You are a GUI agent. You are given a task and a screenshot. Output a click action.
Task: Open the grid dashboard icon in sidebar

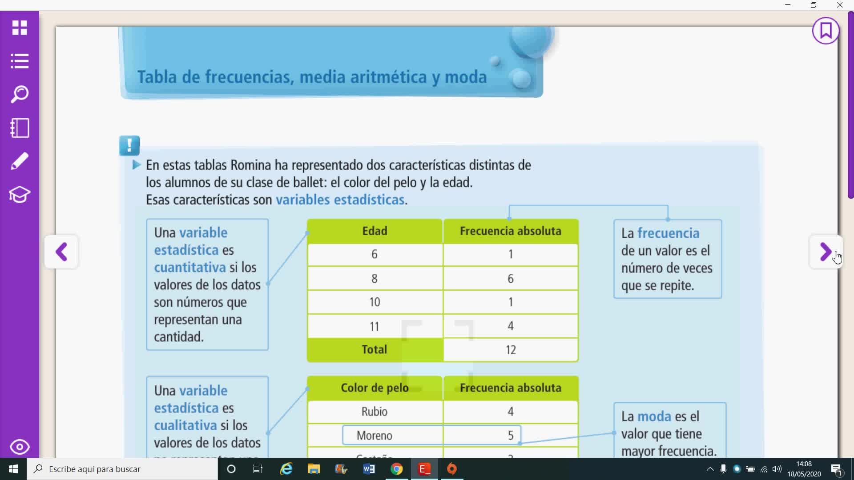pyautogui.click(x=20, y=28)
